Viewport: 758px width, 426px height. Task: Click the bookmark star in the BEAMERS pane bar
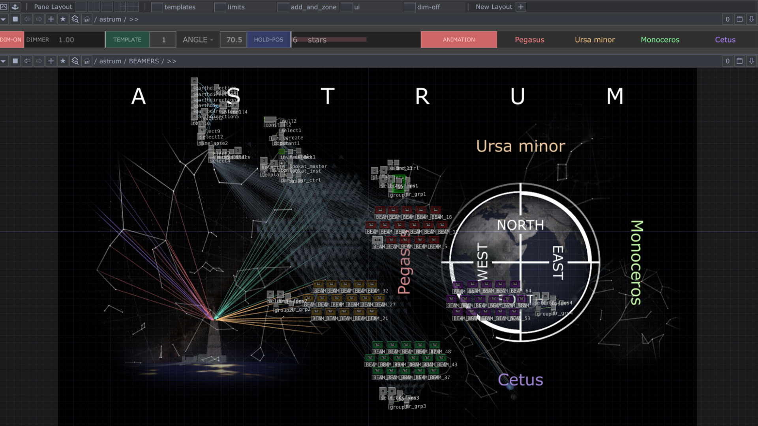click(x=63, y=61)
